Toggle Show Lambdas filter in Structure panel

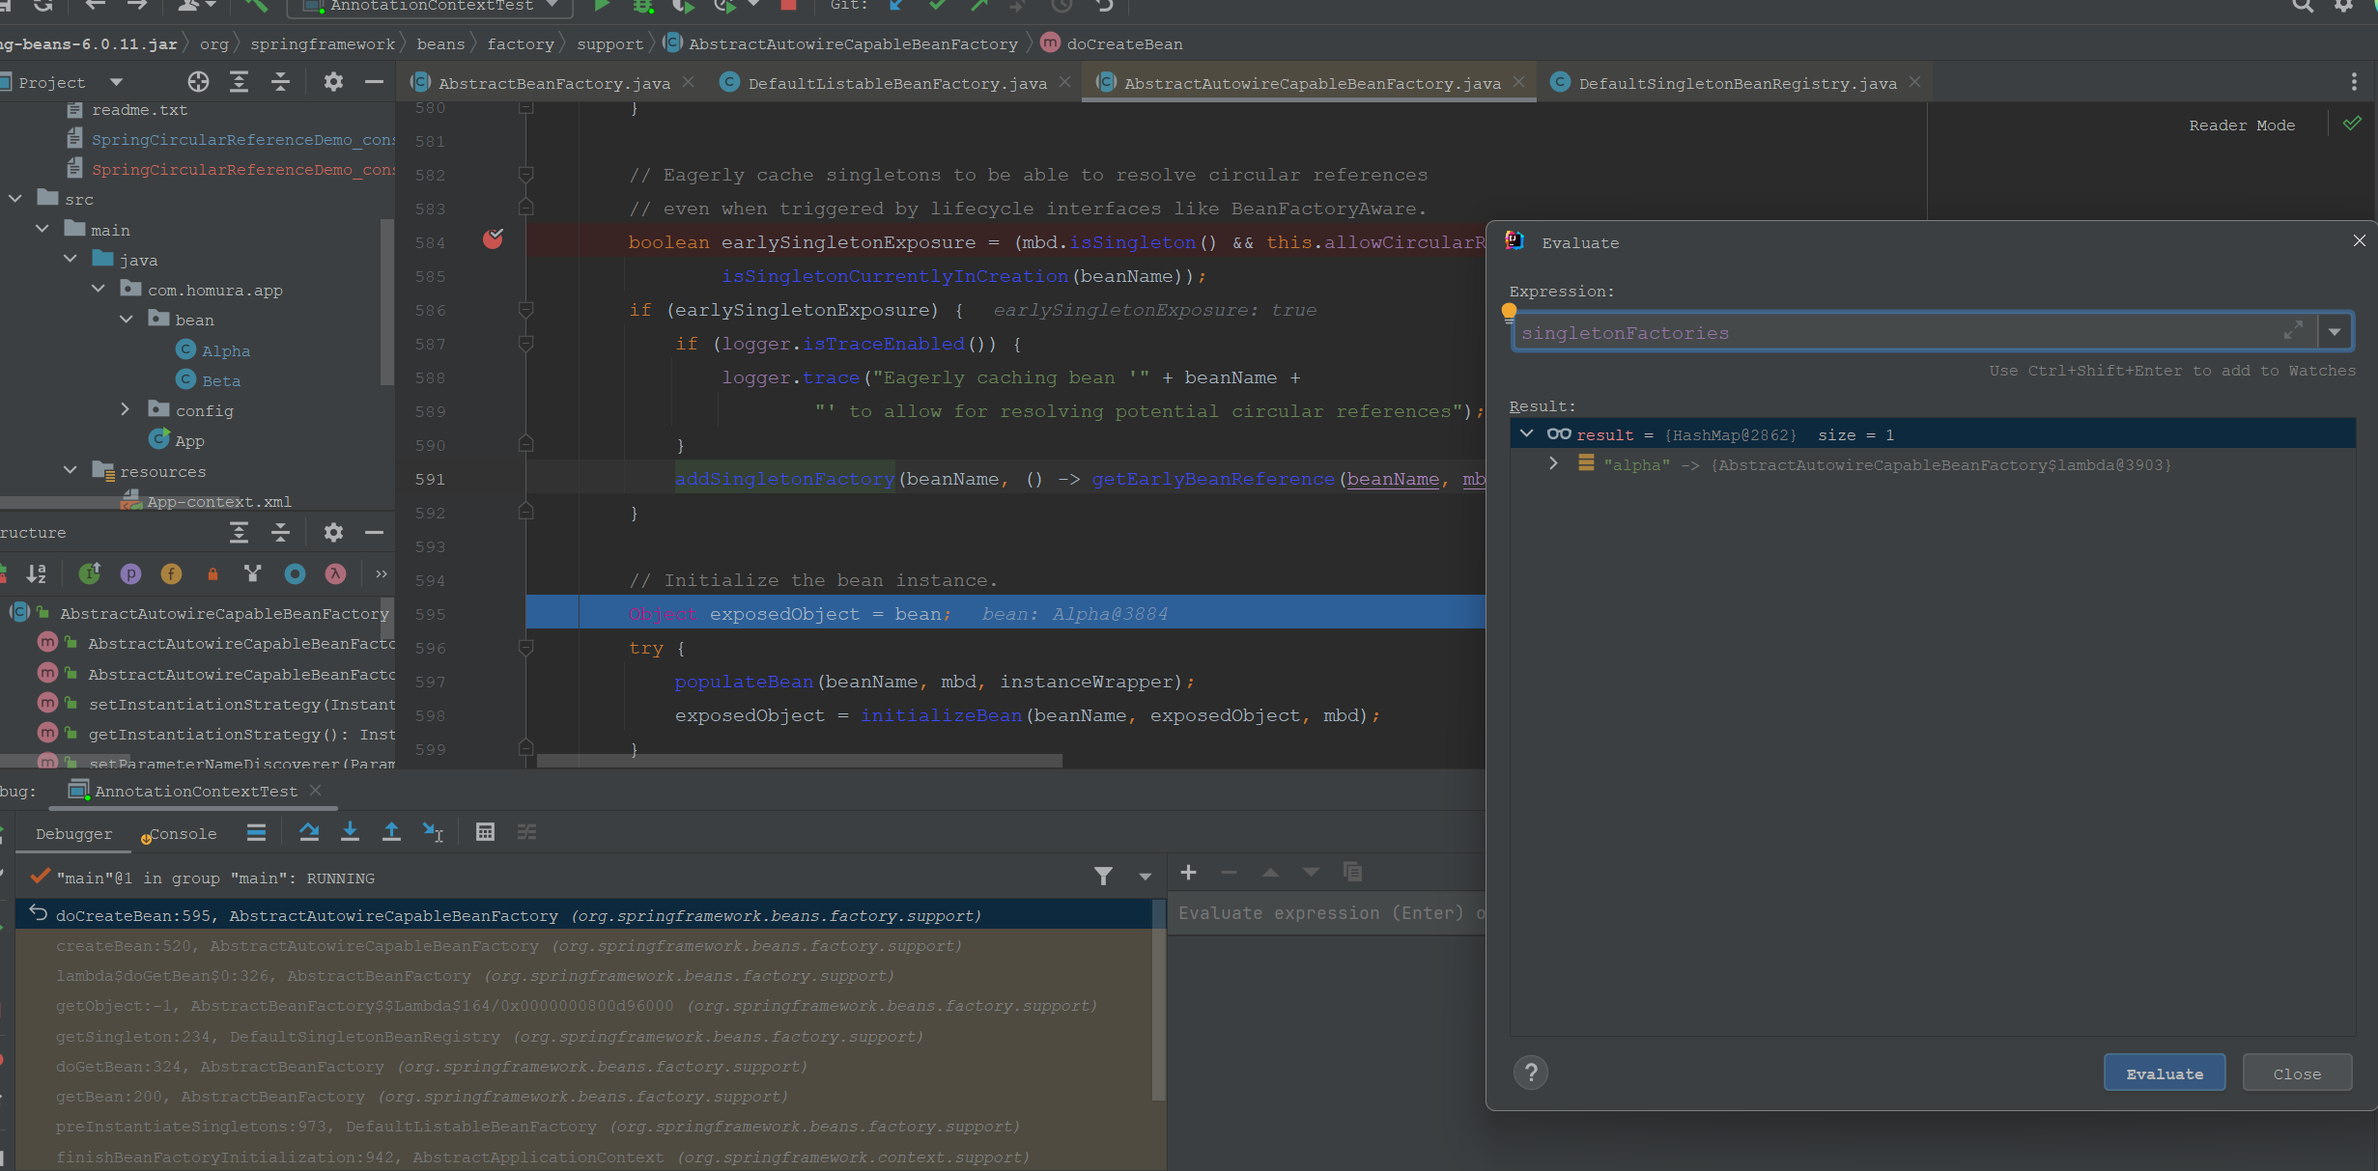pos(335,574)
